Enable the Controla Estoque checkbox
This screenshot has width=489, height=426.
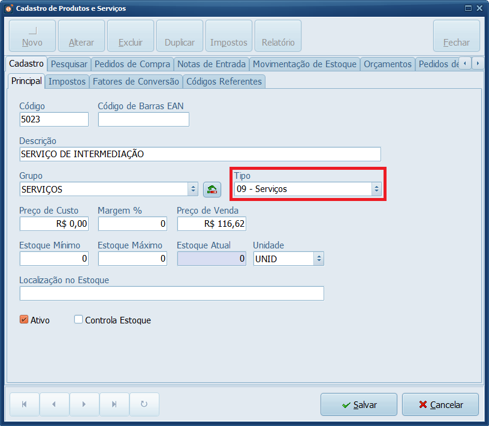point(79,320)
